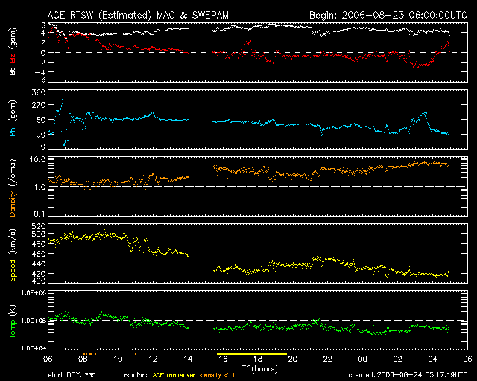Select the "caution:" legend label
This screenshot has width=477, height=381.
tap(136, 375)
